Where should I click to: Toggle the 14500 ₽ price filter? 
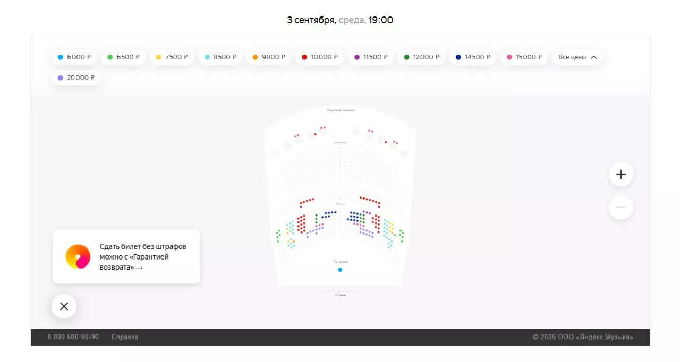click(x=473, y=57)
